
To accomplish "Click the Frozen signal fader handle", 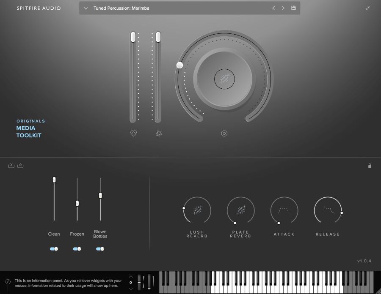I will [x=77, y=203].
